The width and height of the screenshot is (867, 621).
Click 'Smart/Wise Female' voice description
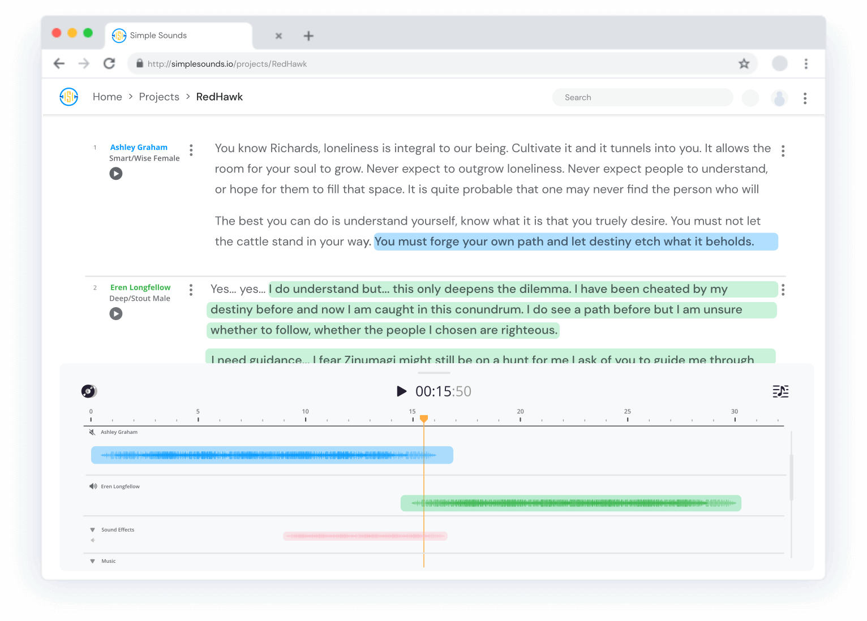pyautogui.click(x=144, y=158)
